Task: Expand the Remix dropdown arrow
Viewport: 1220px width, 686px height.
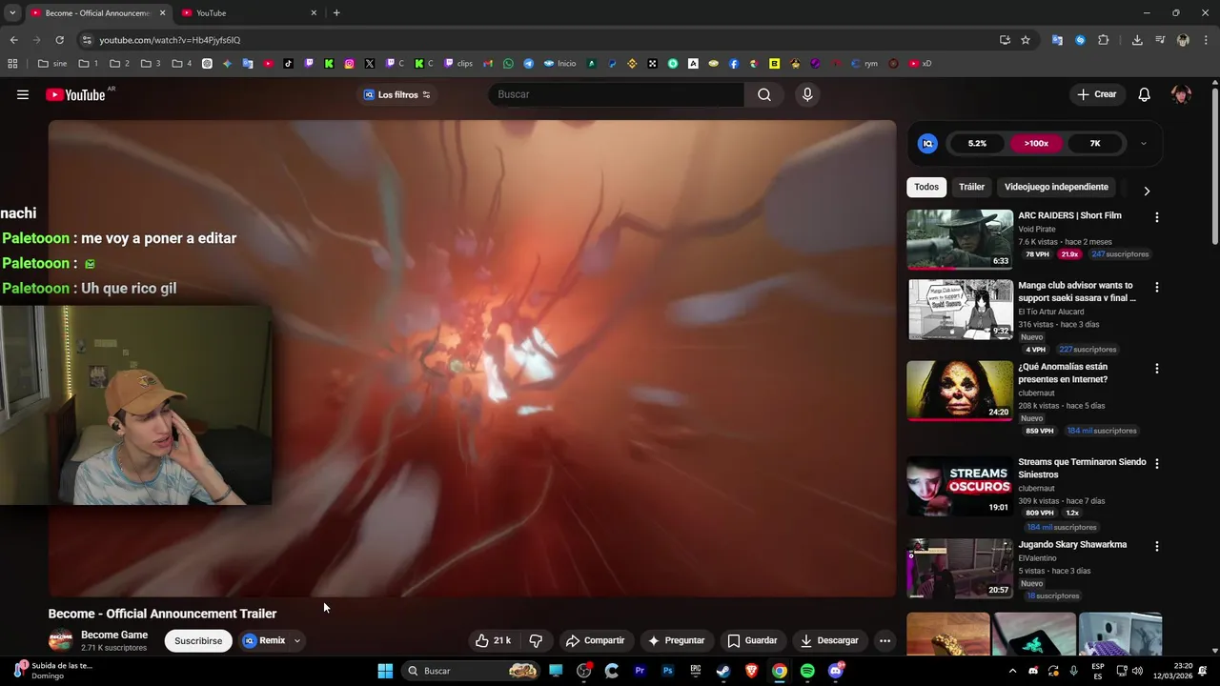Action: point(296,640)
